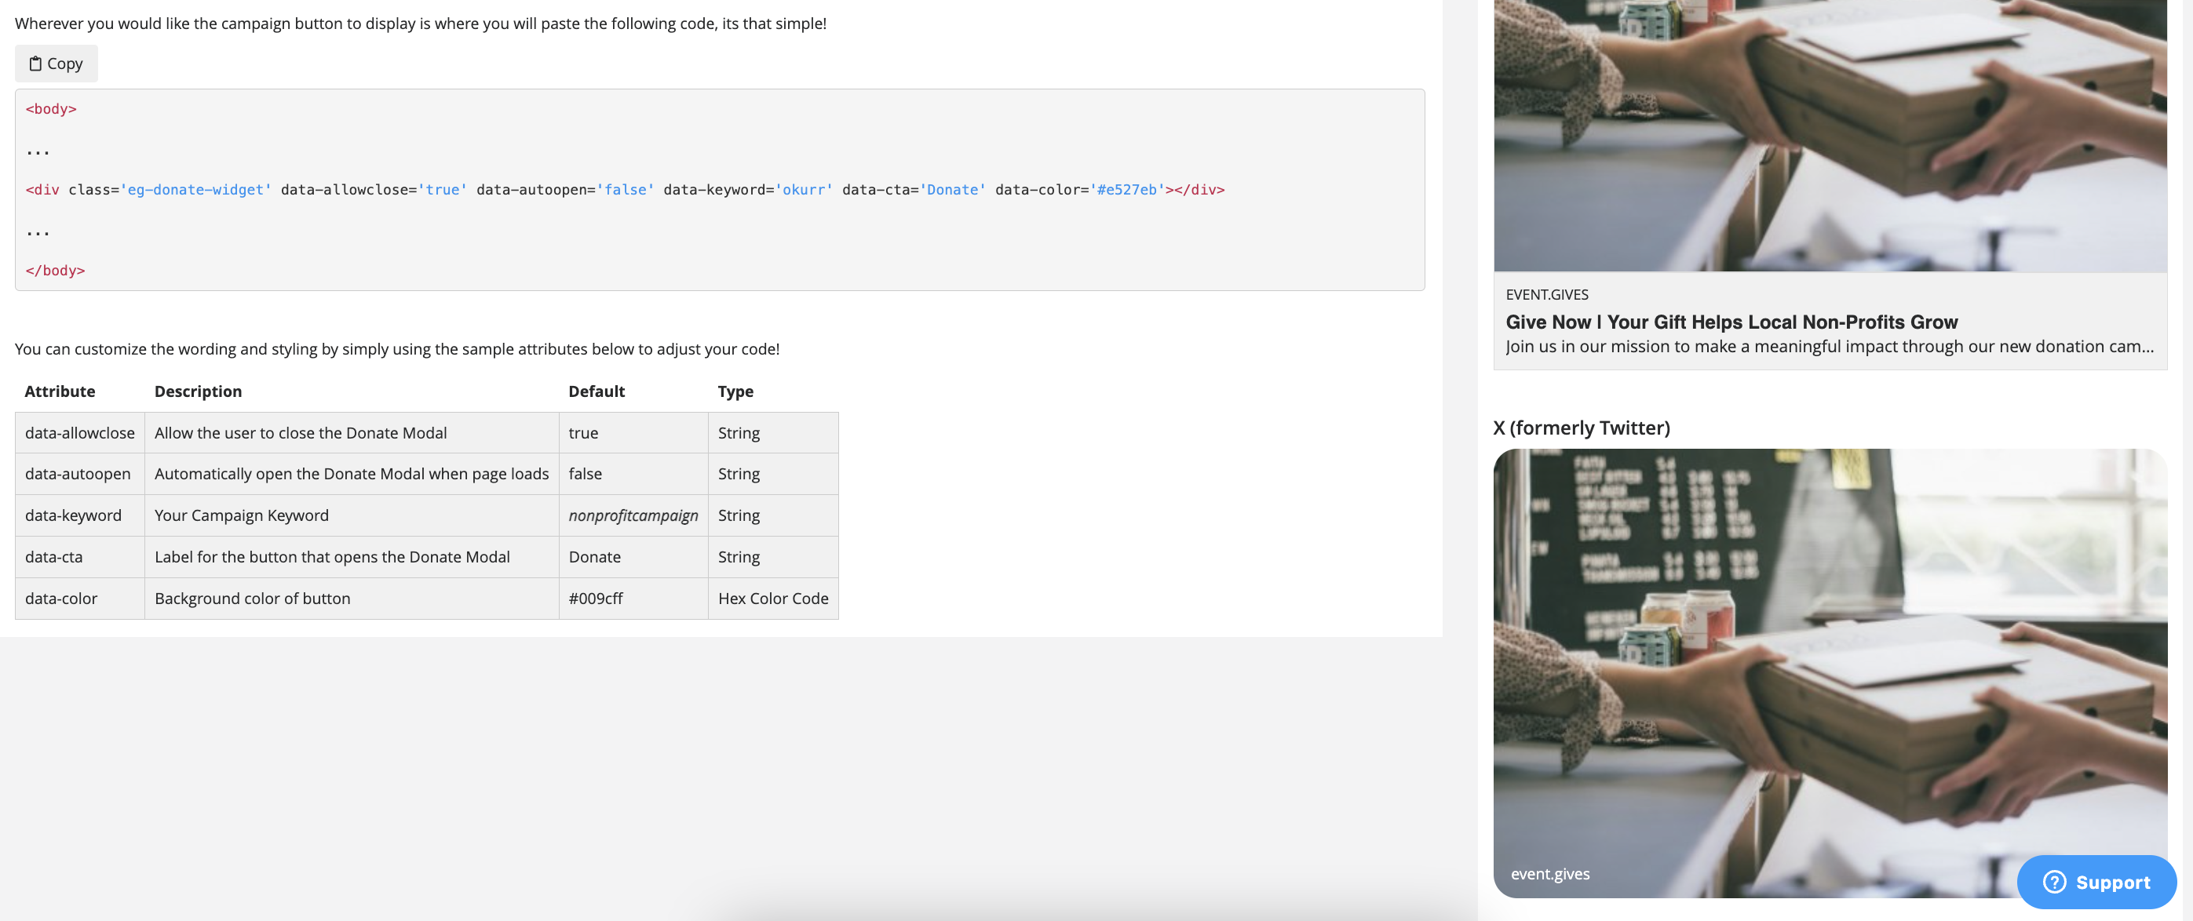Click the 'Wherever you would like the campaign button' instruction
The width and height of the screenshot is (2193, 921).
pos(421,24)
